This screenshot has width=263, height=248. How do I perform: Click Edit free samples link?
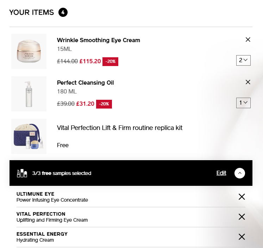pos(221,173)
